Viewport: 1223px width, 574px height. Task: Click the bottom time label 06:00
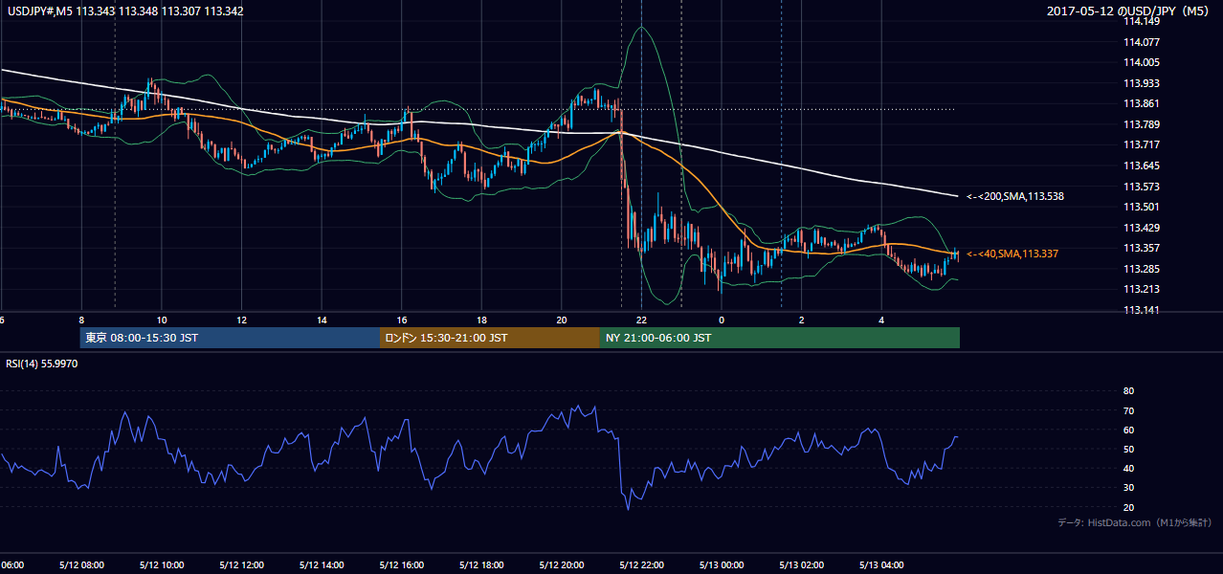tap(11, 564)
